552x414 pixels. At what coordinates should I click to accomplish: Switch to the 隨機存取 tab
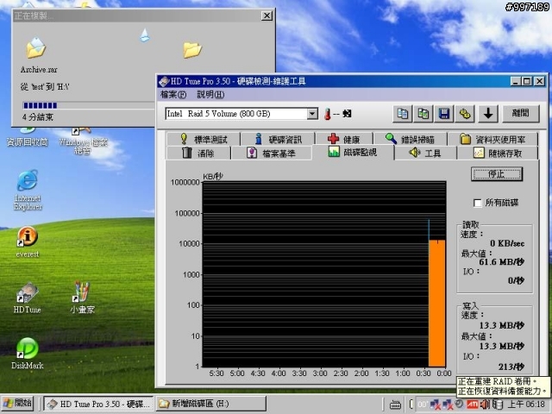coord(498,154)
